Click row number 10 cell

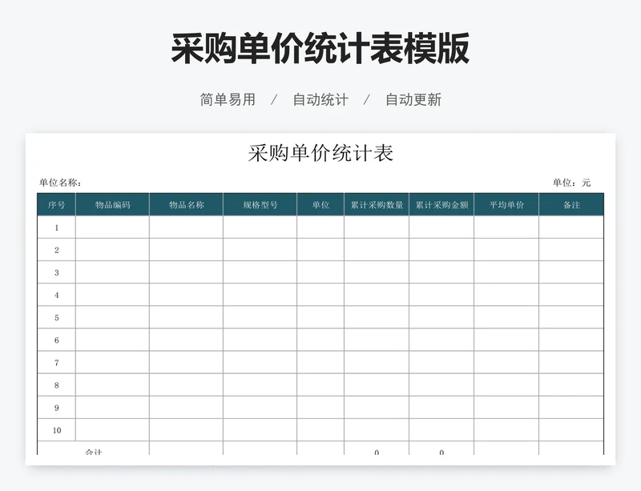click(x=56, y=429)
